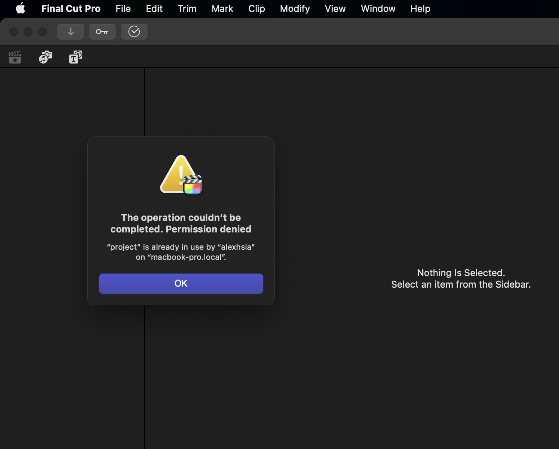This screenshot has height=449, width=559.
Task: Open the Edit menu
Action: (x=154, y=8)
